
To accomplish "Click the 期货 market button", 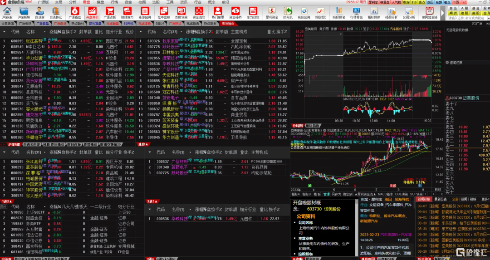I will (x=453, y=14).
